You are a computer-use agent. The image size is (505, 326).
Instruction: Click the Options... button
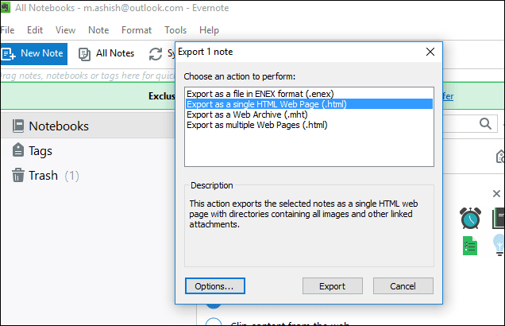(215, 286)
